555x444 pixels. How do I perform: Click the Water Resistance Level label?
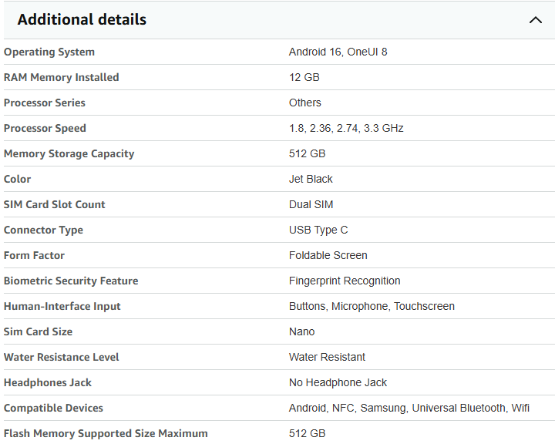point(62,357)
